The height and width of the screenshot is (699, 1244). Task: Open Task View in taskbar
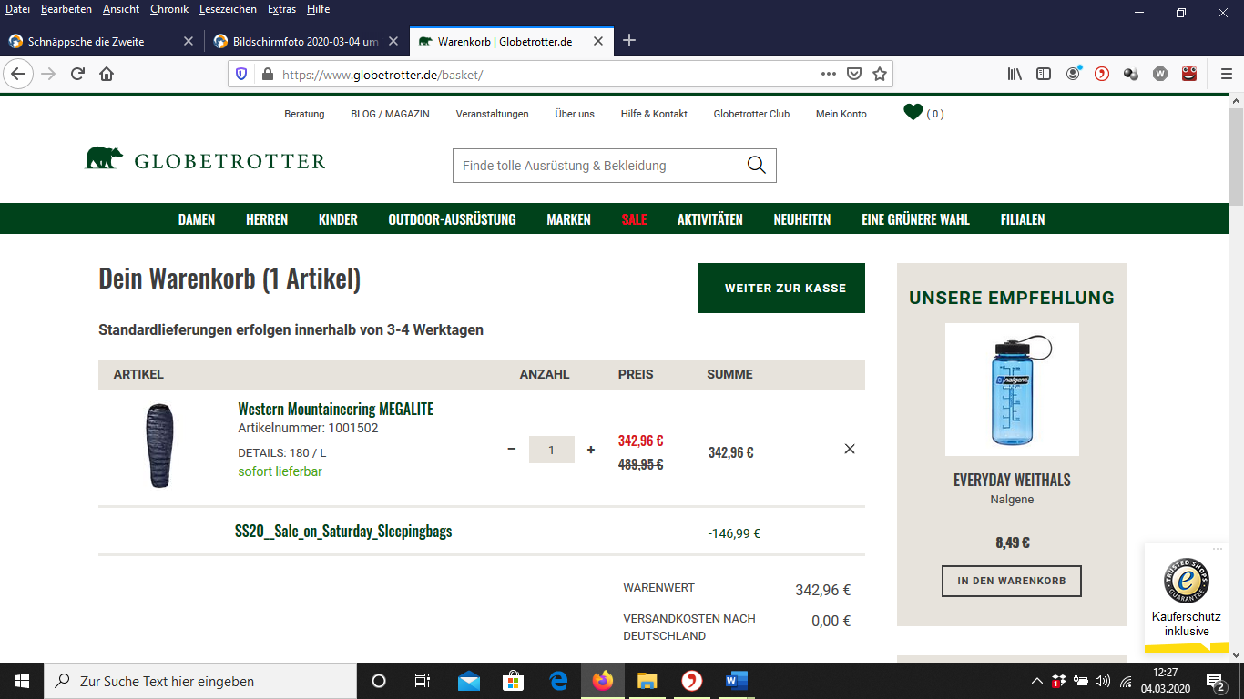(423, 681)
